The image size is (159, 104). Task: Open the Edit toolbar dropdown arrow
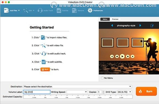click(x=34, y=11)
